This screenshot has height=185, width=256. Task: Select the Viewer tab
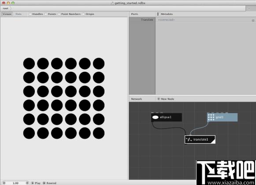click(7, 14)
